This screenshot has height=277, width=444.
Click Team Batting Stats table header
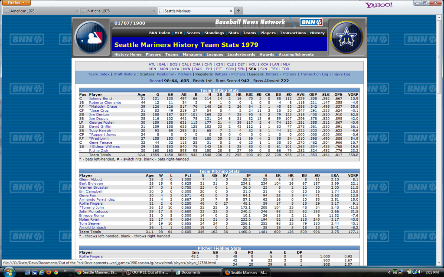[219, 90]
